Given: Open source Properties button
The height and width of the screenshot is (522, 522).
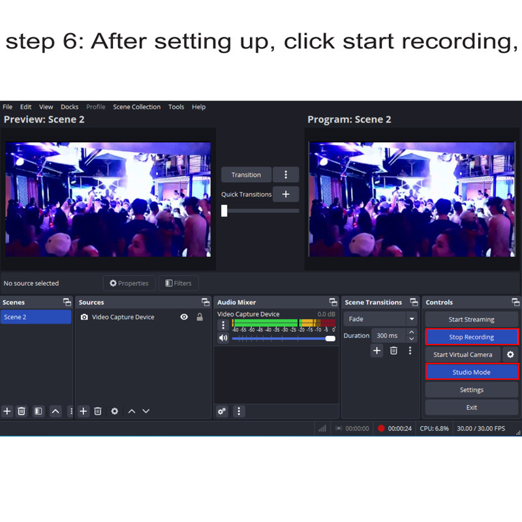Looking at the screenshot, I should coord(129,283).
